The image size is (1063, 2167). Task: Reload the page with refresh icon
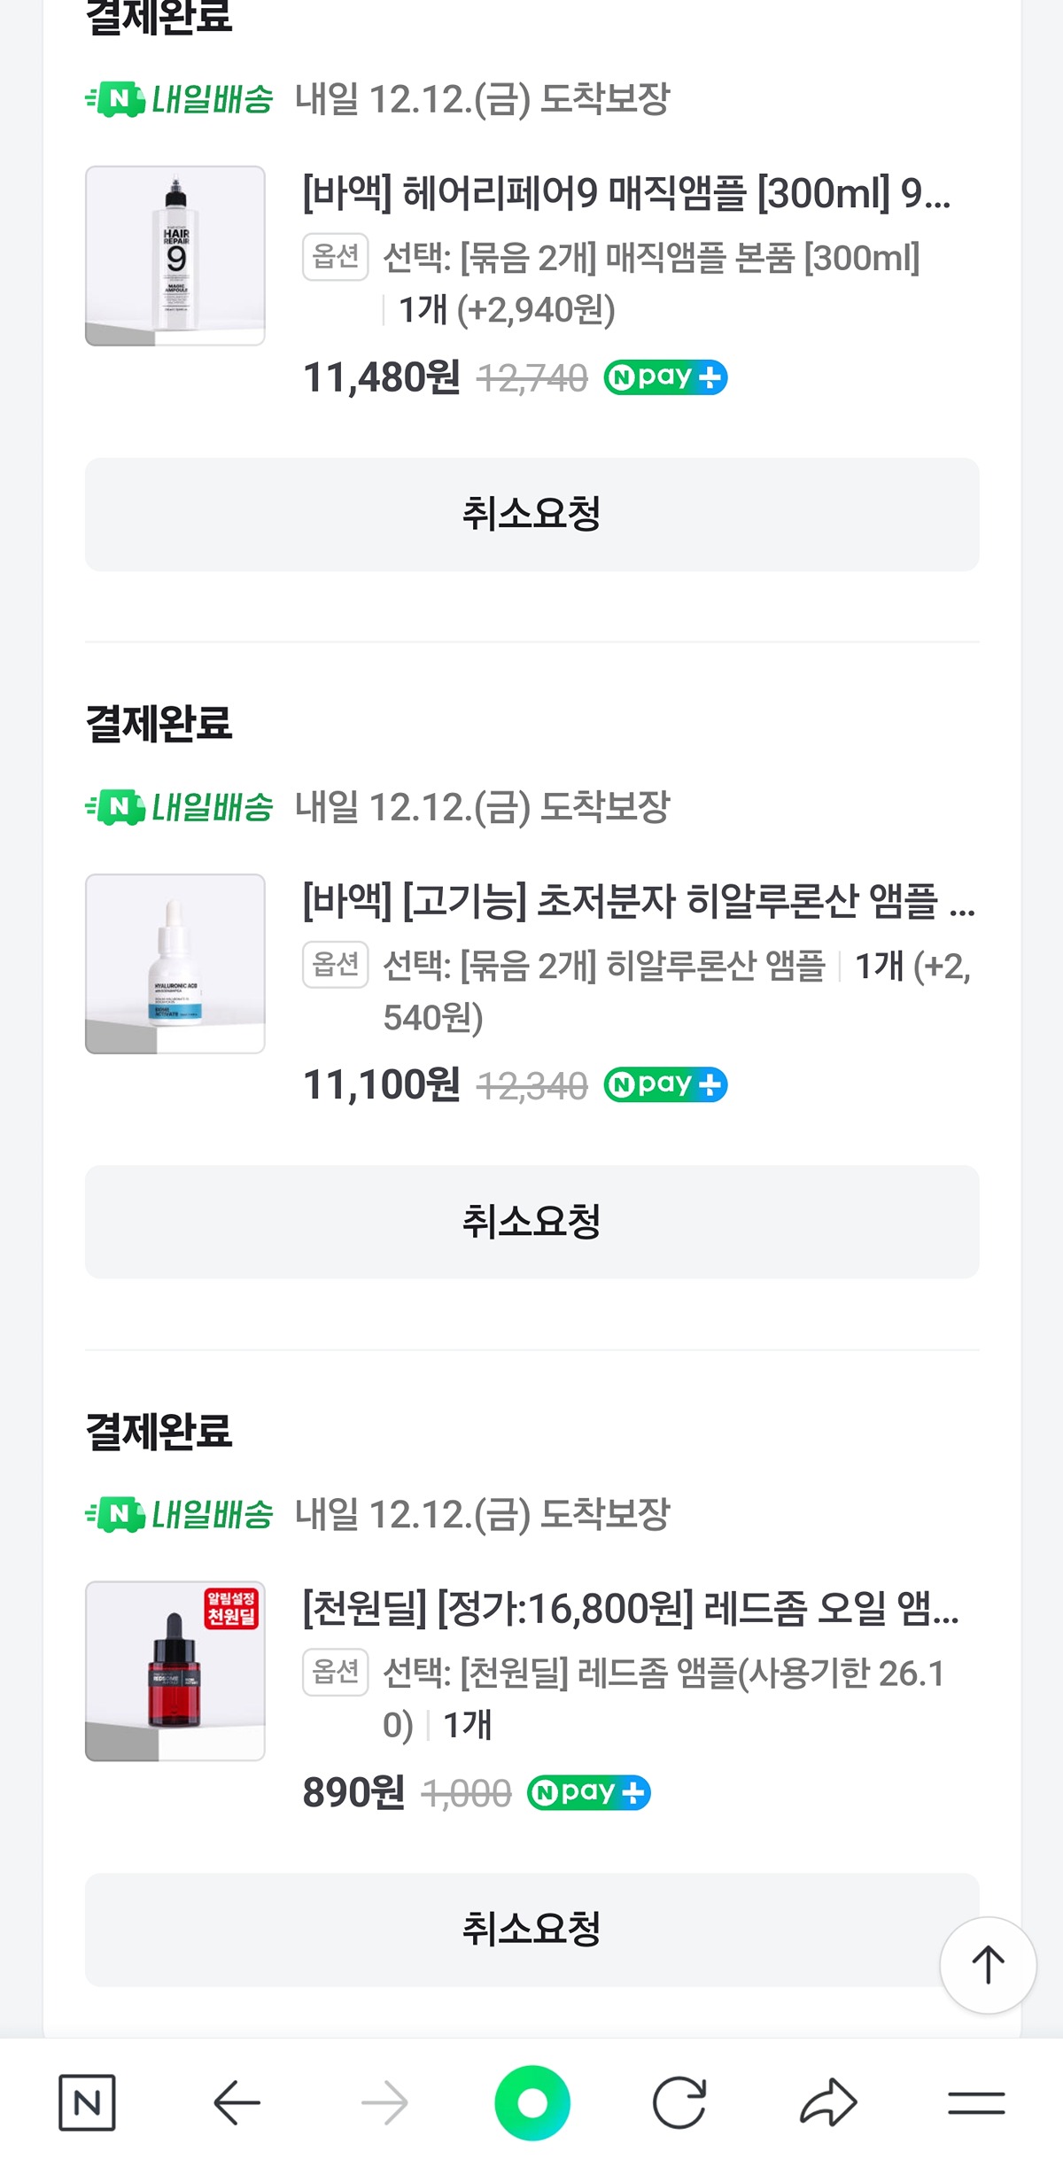click(679, 2101)
